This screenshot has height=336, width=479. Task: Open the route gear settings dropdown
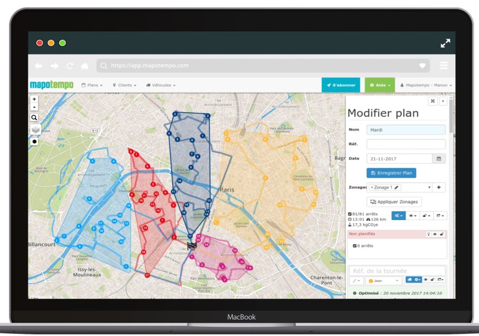(417, 279)
